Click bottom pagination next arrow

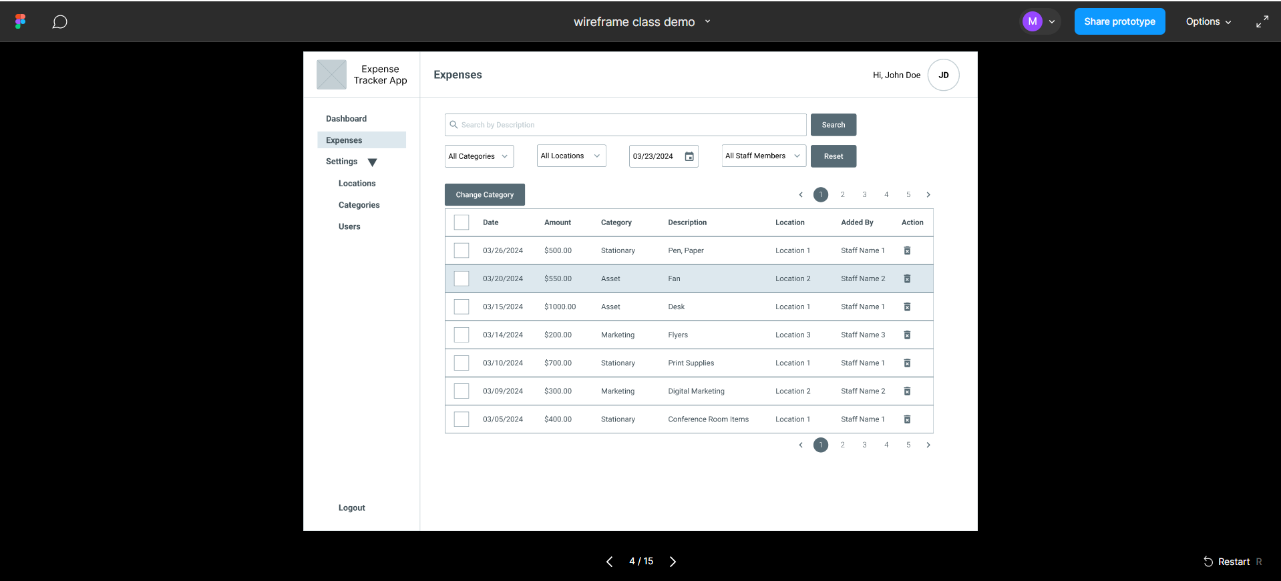(928, 445)
